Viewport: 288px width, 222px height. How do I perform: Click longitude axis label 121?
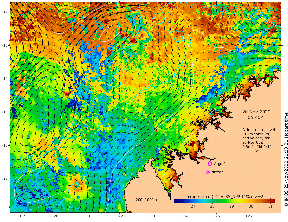[87, 216]
